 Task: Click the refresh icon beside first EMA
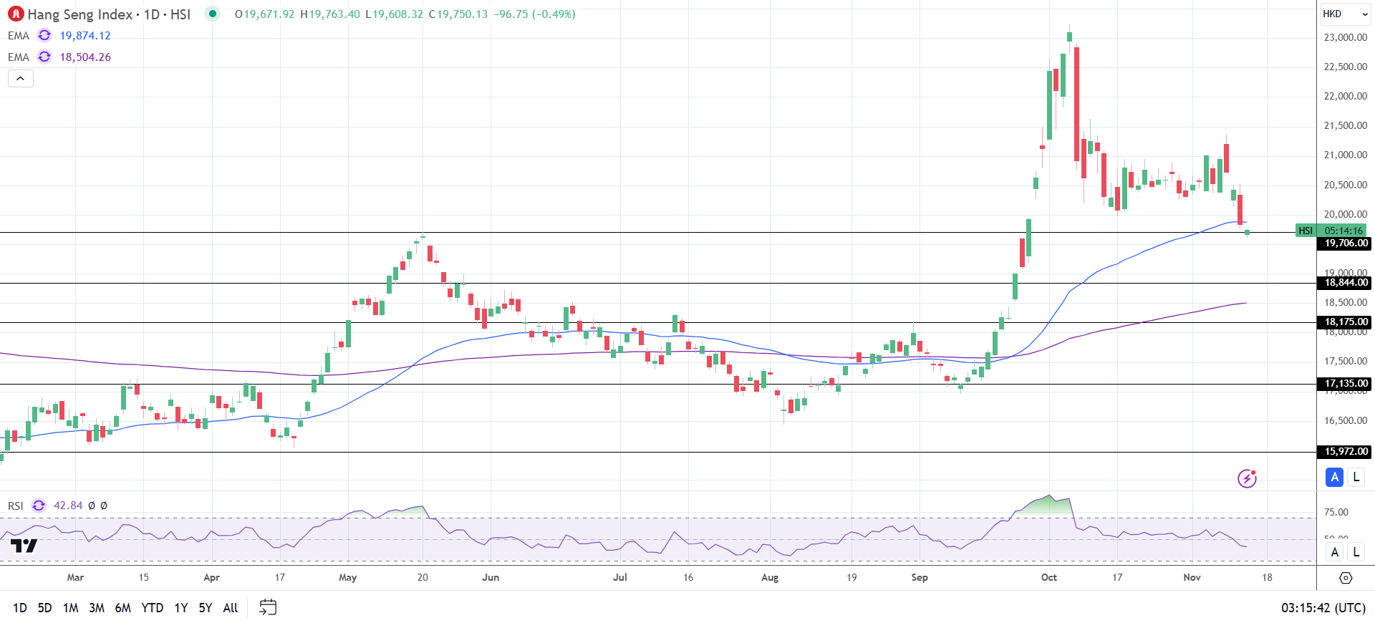44,35
